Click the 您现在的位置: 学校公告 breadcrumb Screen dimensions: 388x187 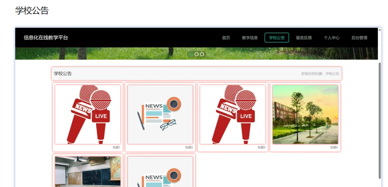[320, 73]
